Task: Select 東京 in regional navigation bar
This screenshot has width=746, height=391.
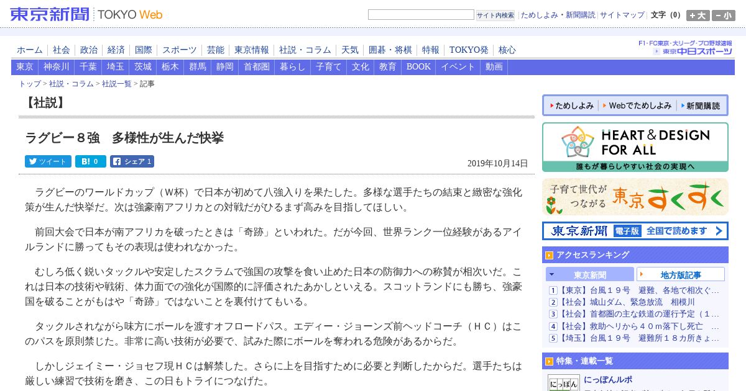Action: (25, 67)
